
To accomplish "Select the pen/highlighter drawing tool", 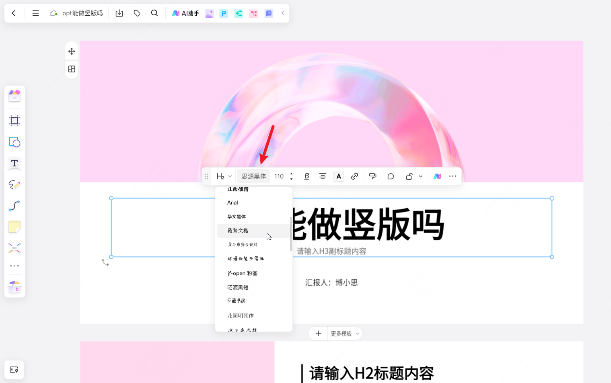I will click(14, 184).
